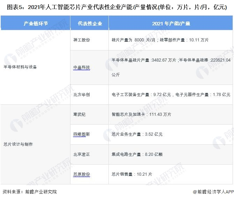This screenshot has width=234, height=199.
Task: Select company name 北京君正
Action: [82, 154]
